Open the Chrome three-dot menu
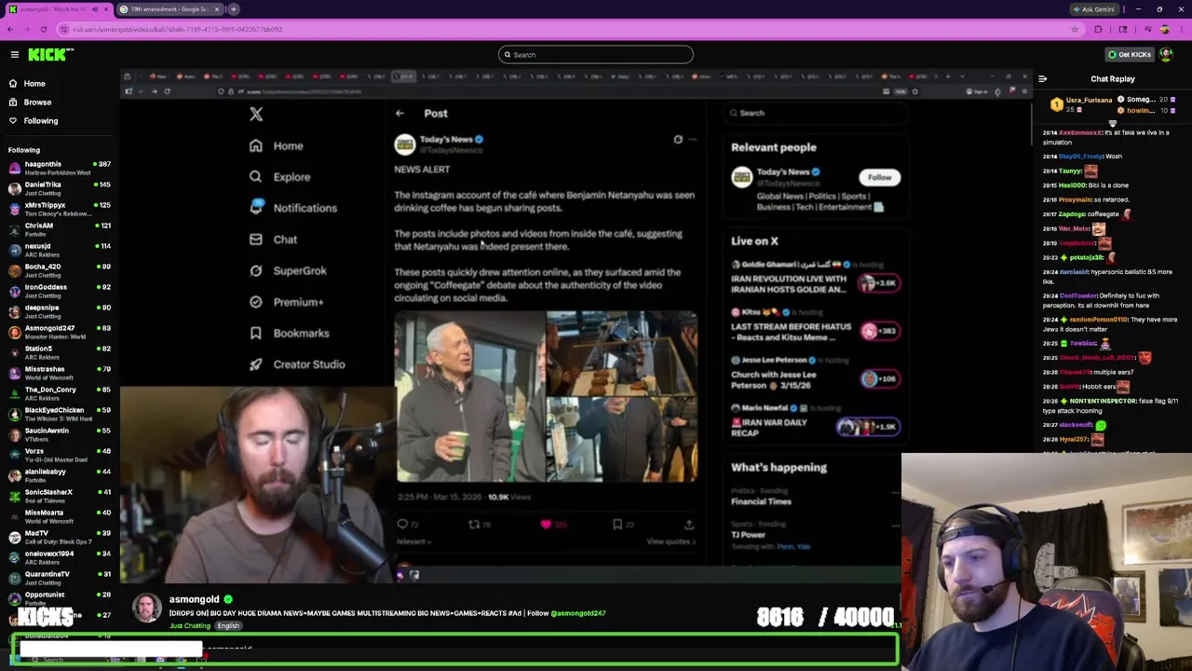The height and width of the screenshot is (671, 1192). tap(1182, 29)
